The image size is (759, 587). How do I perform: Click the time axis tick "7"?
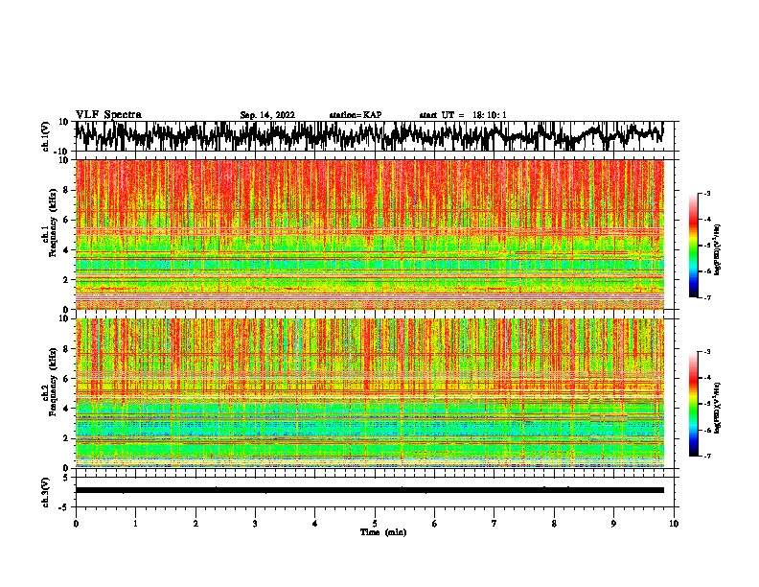[x=494, y=524]
